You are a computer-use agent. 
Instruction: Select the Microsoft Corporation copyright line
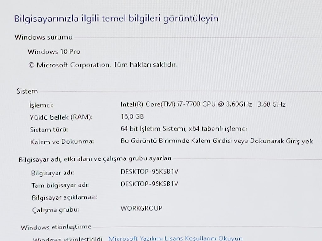pyautogui.click(x=103, y=65)
